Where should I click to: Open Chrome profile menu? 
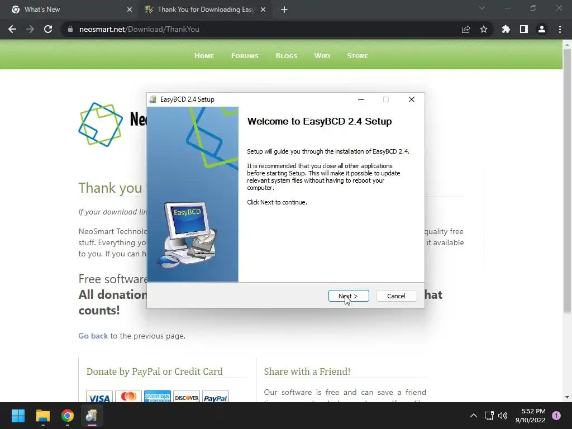click(x=542, y=29)
